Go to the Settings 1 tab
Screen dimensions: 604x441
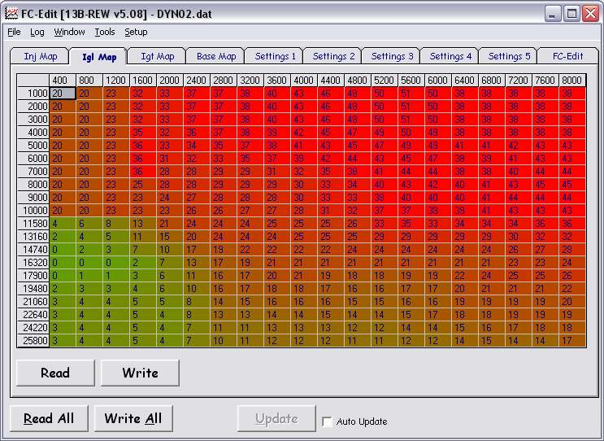pyautogui.click(x=276, y=57)
